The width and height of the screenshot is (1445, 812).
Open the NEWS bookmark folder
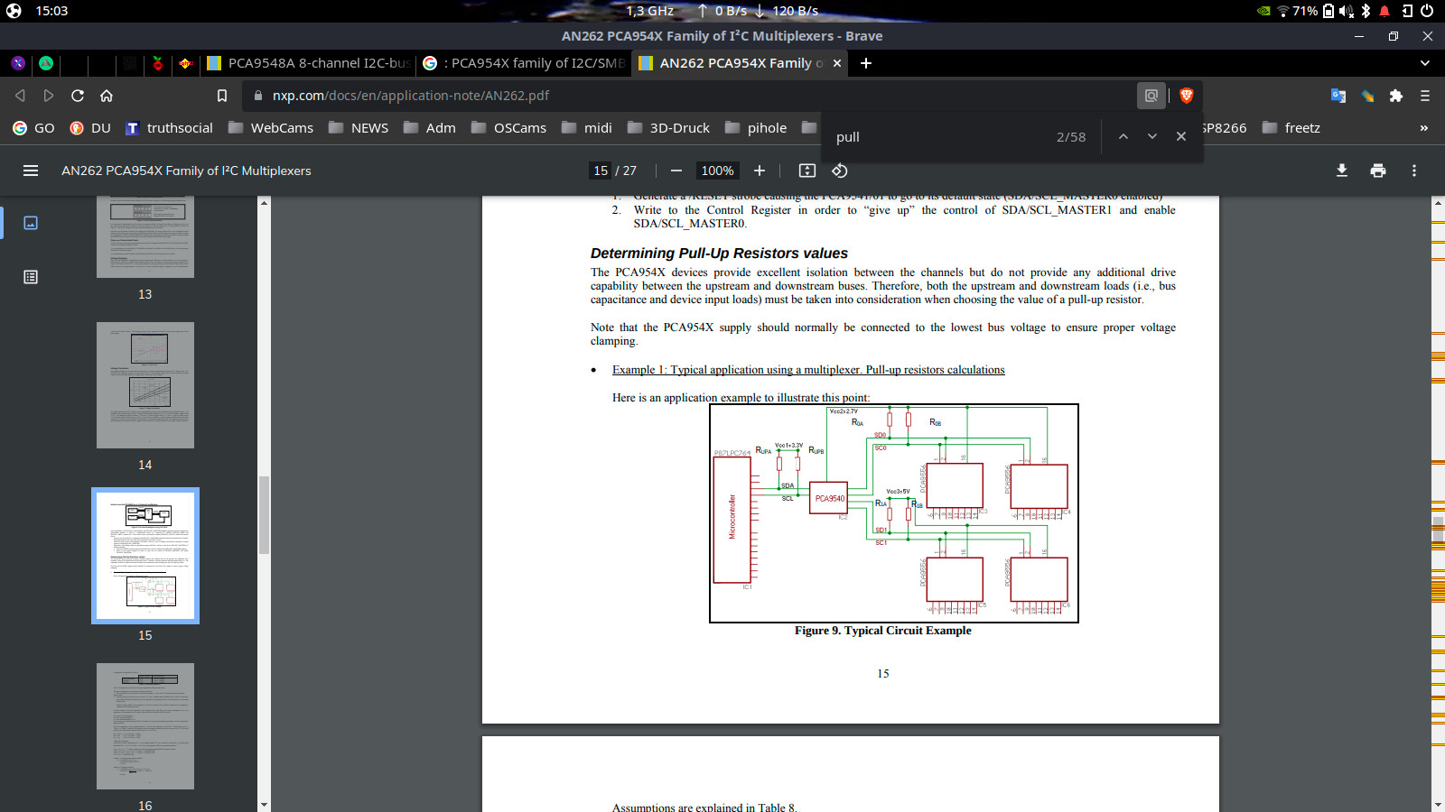(x=359, y=128)
